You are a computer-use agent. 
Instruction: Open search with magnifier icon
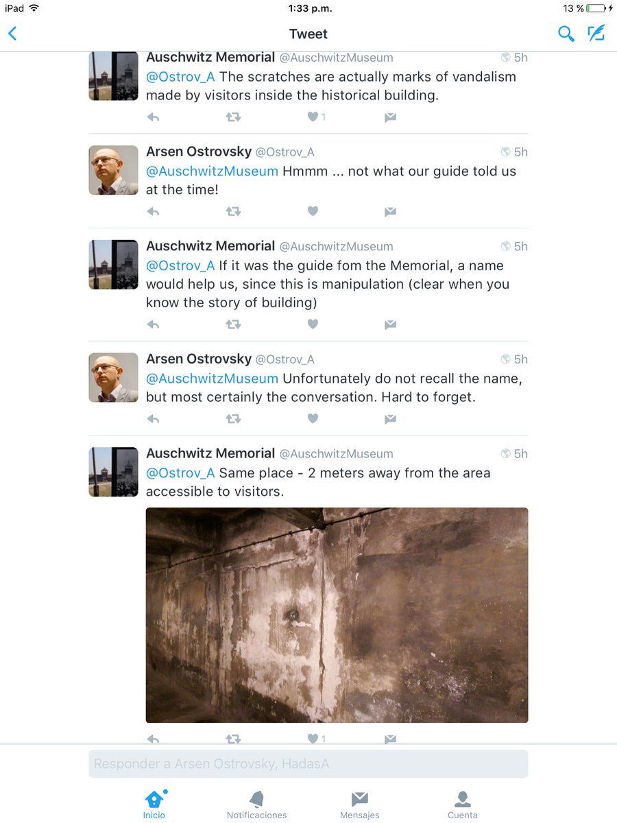[x=566, y=34]
